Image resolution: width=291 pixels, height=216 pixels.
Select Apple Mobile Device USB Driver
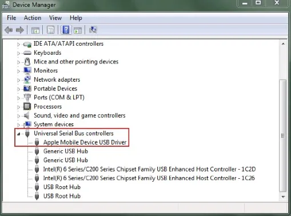[x=85, y=142]
